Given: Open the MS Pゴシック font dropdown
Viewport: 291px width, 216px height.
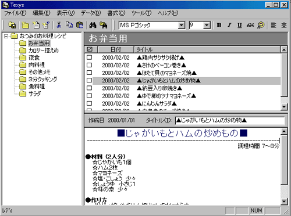Looking at the screenshot, I should pyautogui.click(x=182, y=25).
